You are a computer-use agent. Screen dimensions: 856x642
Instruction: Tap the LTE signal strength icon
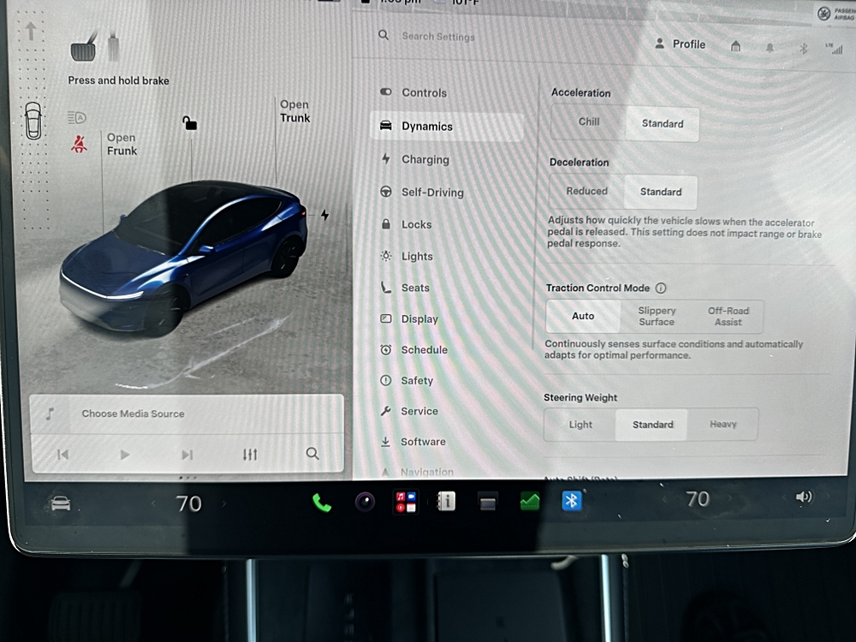[x=834, y=49]
